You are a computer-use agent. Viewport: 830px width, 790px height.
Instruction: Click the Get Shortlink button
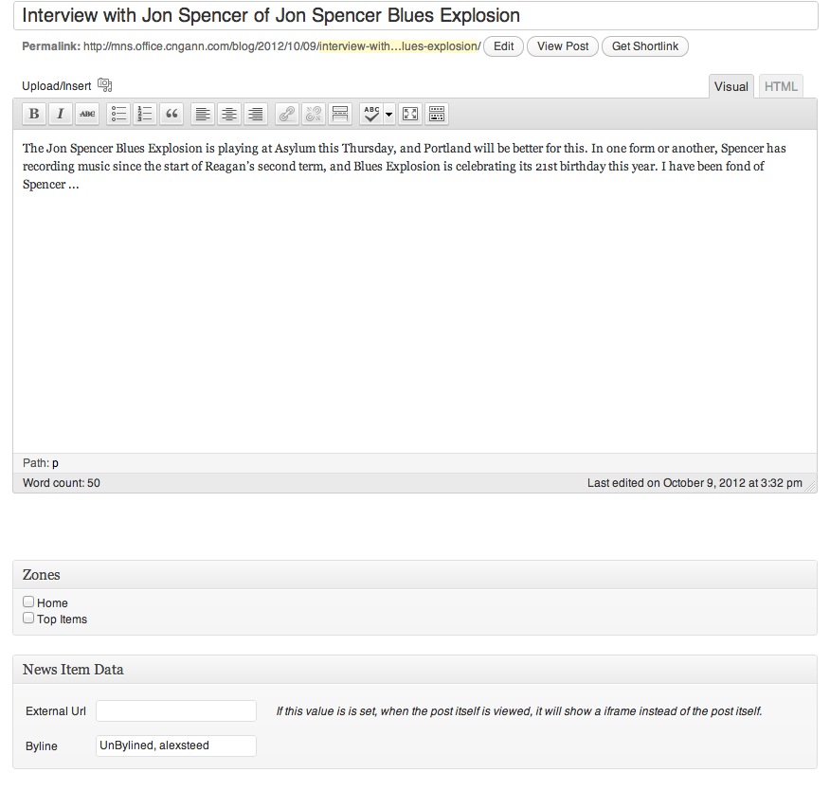click(645, 45)
